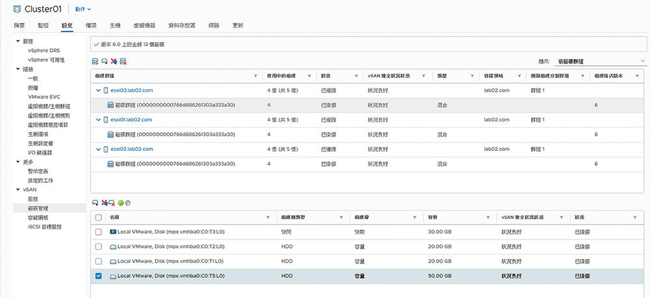Image resolution: width=650 pixels, height=298 pixels.
Task: Open 主機設定檔 in sidebar
Action: click(40, 143)
